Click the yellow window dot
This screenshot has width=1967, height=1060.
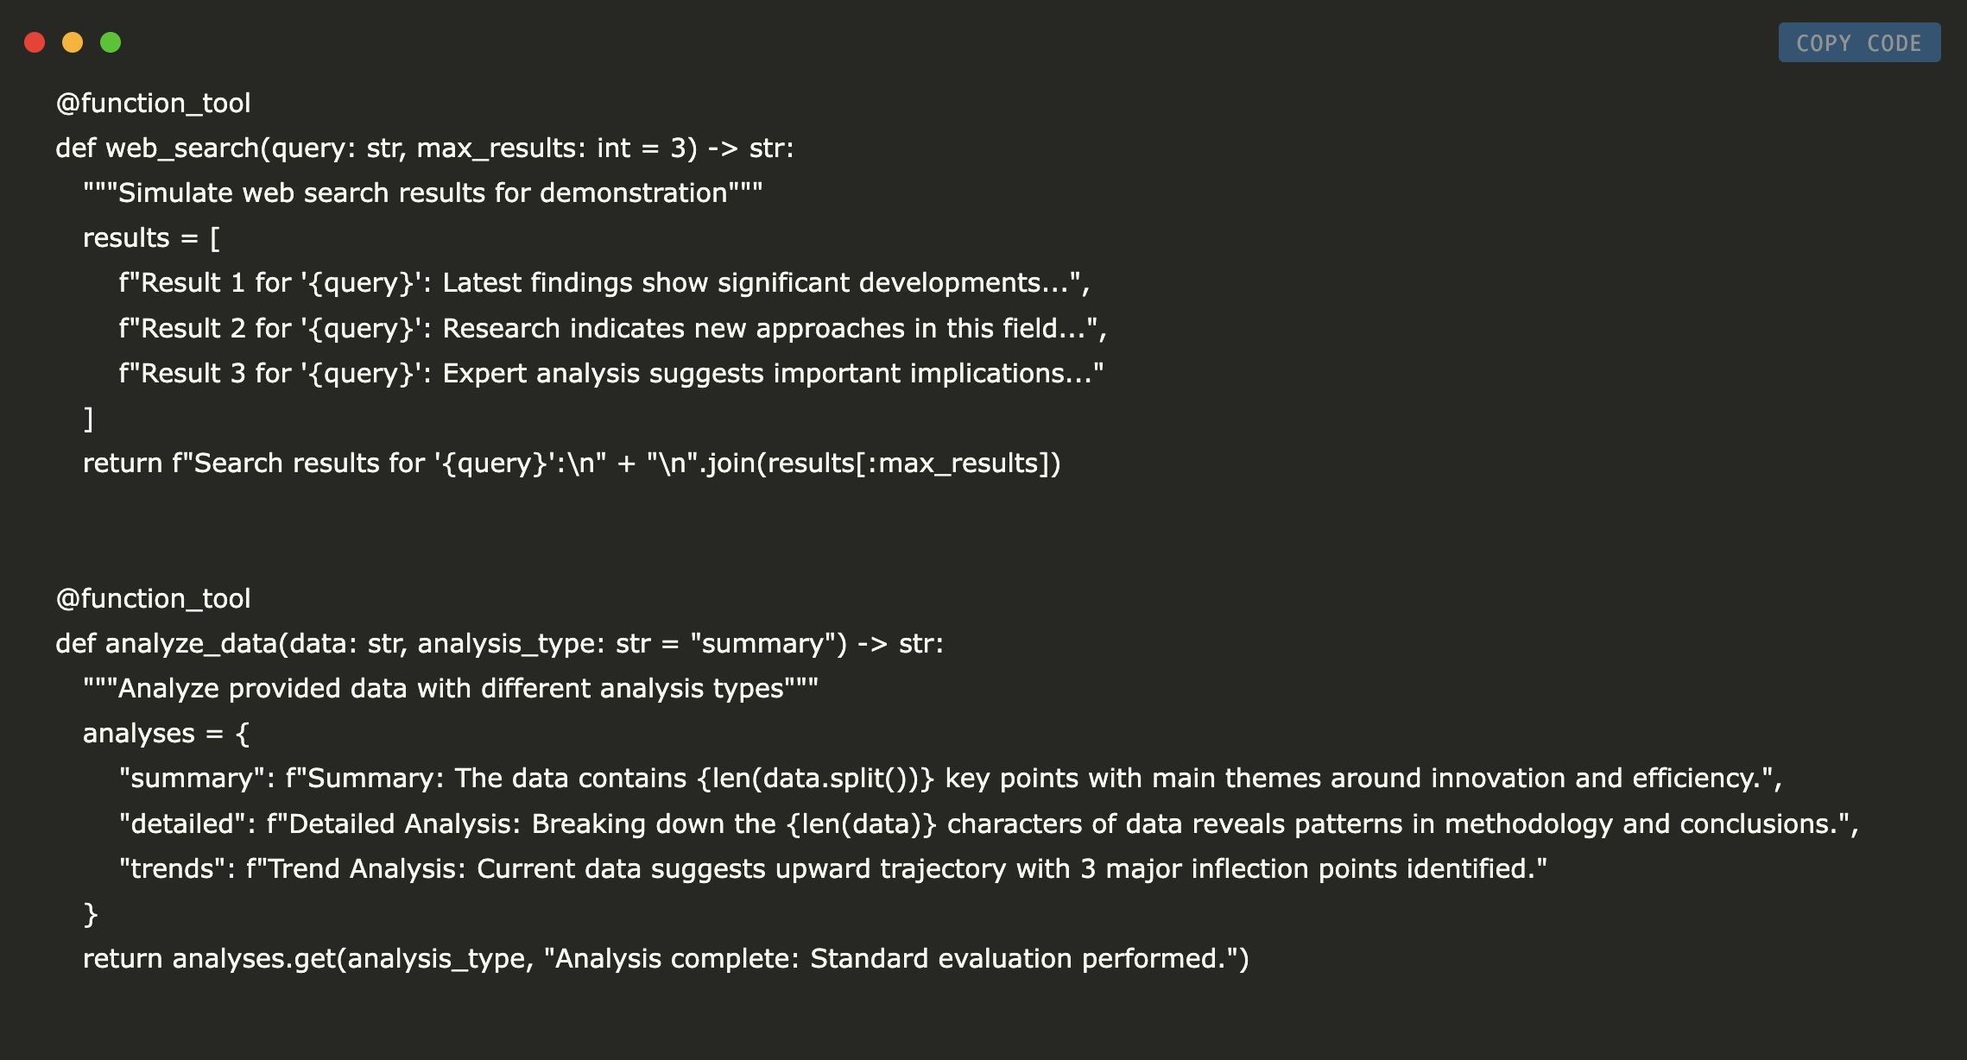point(73,42)
